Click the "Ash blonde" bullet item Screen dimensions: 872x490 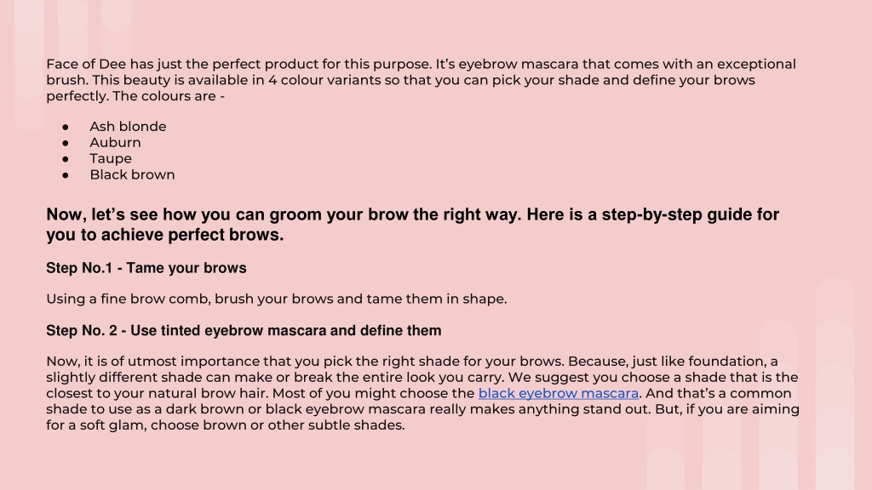click(128, 127)
